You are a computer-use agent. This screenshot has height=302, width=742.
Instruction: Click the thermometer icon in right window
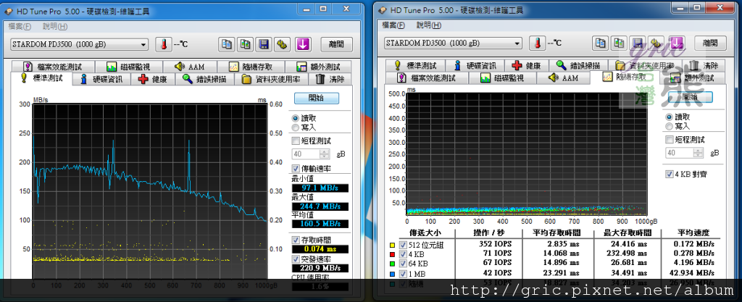point(537,43)
